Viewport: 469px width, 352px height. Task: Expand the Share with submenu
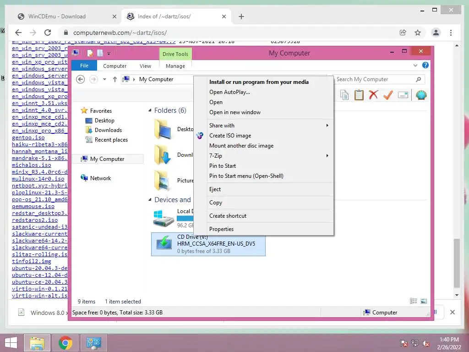[270, 126]
